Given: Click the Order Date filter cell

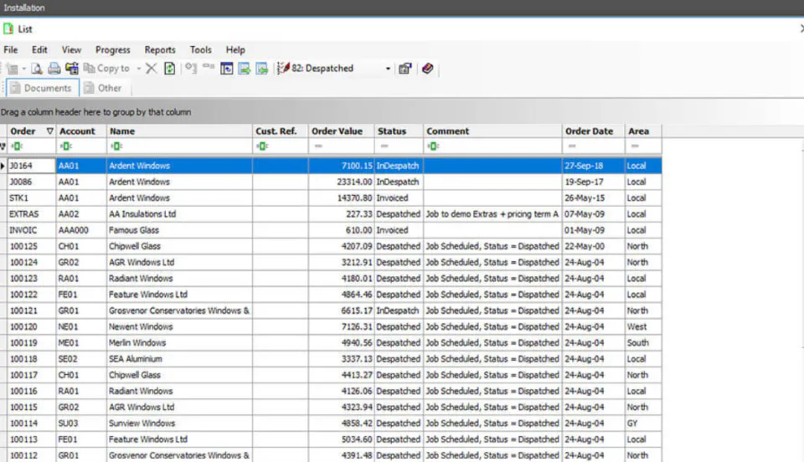Looking at the screenshot, I should (593, 146).
